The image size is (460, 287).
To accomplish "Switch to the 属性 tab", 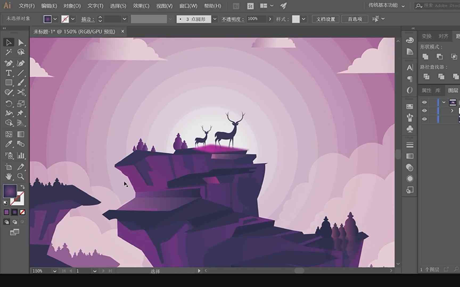I will click(426, 91).
